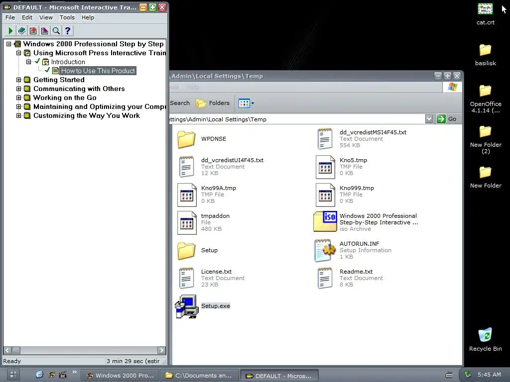Click the clock showing 5:45 AM
The height and width of the screenshot is (382, 510).
click(489, 375)
